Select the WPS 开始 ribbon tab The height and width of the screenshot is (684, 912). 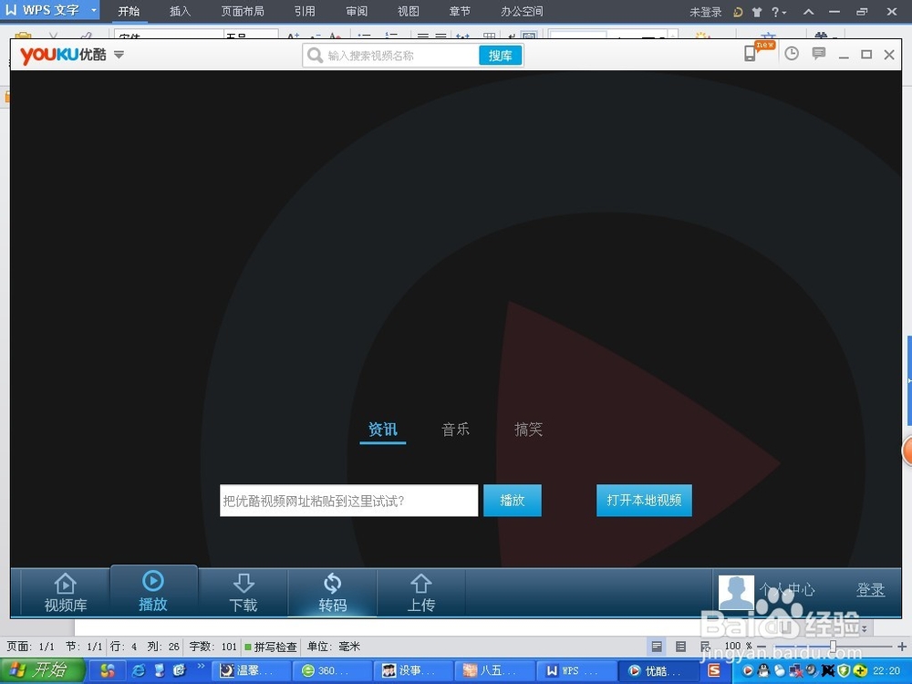(129, 11)
